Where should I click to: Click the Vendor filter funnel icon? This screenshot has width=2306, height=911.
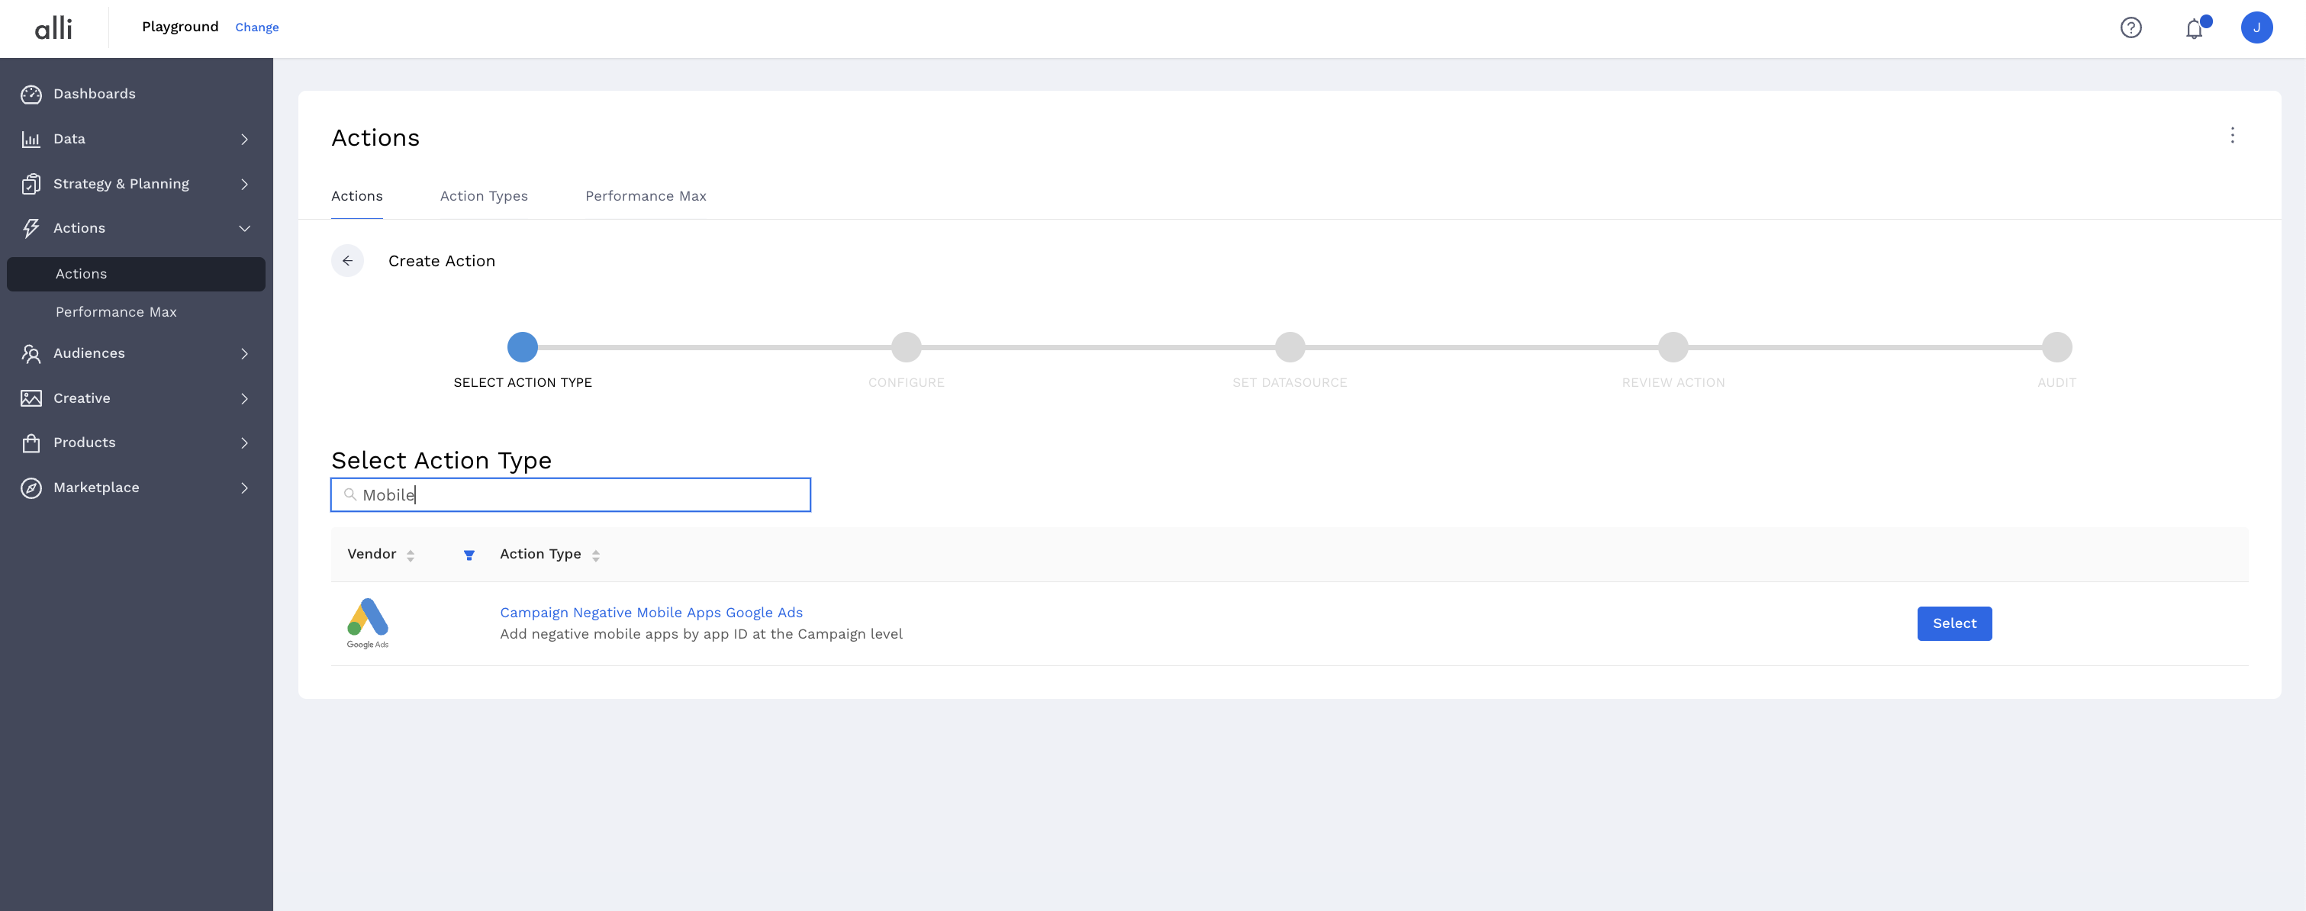click(469, 555)
